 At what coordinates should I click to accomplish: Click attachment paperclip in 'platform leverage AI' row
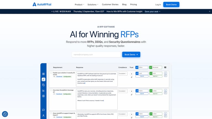tap(132, 94)
